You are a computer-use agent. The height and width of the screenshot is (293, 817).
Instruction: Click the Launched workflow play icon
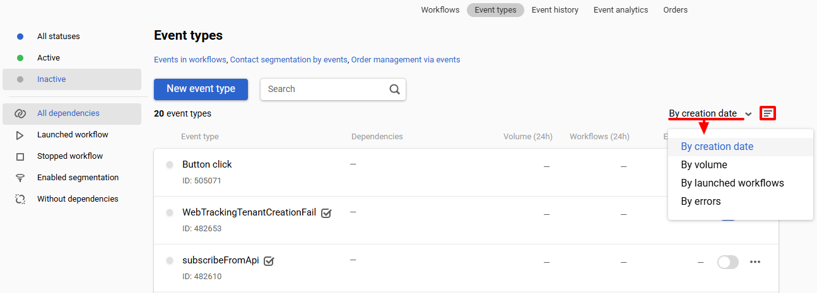click(x=20, y=135)
